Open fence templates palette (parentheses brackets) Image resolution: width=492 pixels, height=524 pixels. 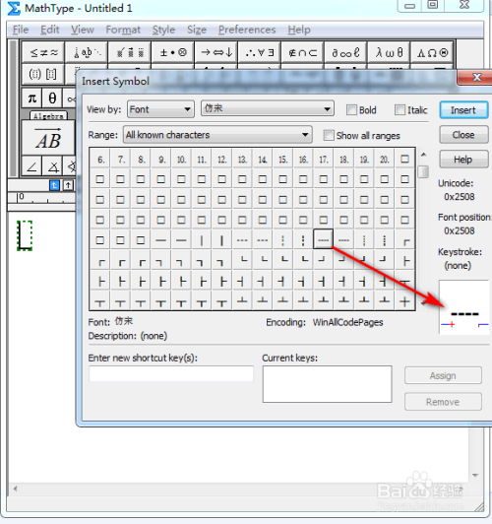pos(43,74)
